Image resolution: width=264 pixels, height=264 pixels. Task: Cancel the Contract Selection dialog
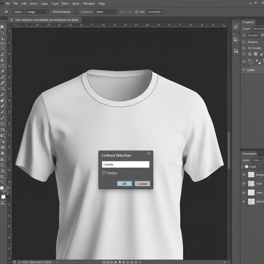click(x=142, y=184)
